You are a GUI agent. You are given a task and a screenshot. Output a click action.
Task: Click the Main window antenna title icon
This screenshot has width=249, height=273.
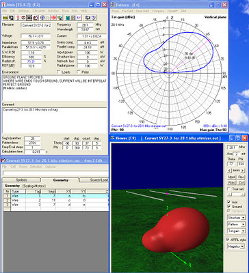pos(3,4)
